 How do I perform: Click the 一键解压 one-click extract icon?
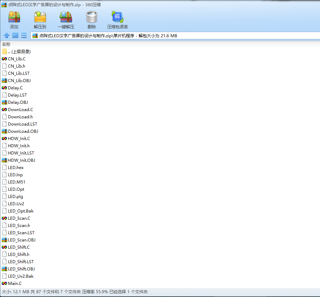click(66, 17)
